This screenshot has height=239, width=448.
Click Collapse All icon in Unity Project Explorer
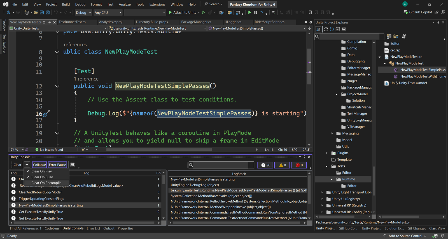click(338, 29)
